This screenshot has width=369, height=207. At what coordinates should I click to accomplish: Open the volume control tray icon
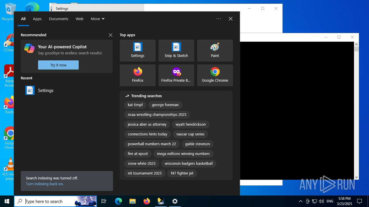click(x=321, y=201)
